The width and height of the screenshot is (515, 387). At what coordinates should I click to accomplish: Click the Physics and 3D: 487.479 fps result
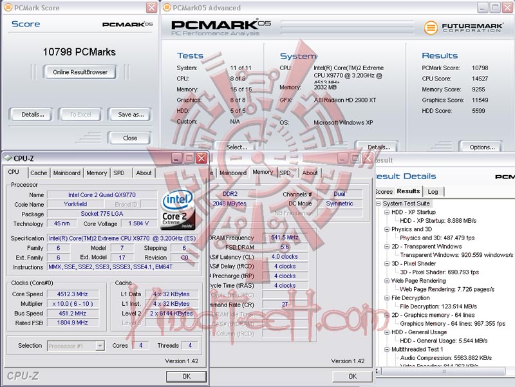[437, 238]
